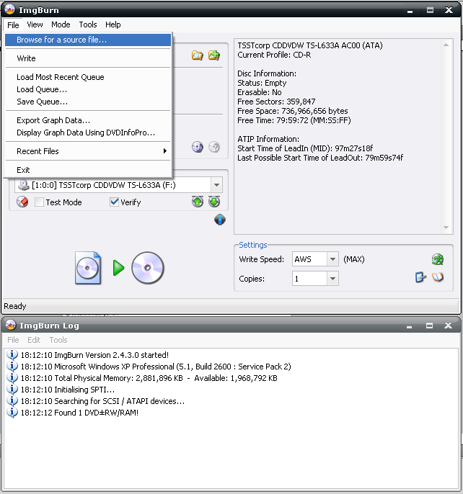Click the Copies value field
463x494 pixels.
point(309,279)
